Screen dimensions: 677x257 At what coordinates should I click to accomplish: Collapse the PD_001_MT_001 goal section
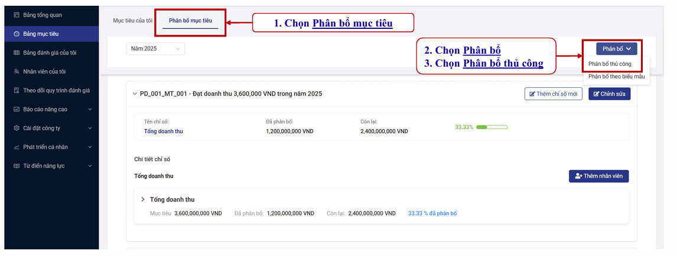click(x=135, y=94)
